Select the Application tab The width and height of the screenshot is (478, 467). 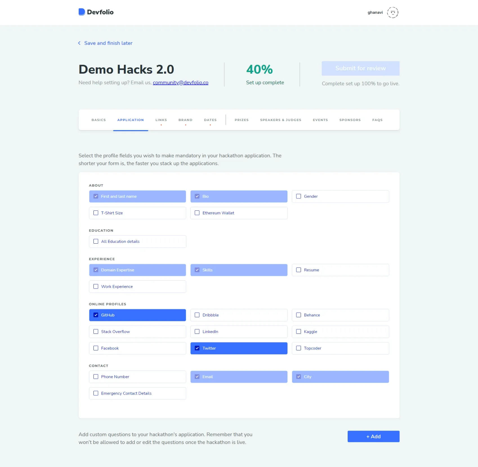(x=130, y=120)
